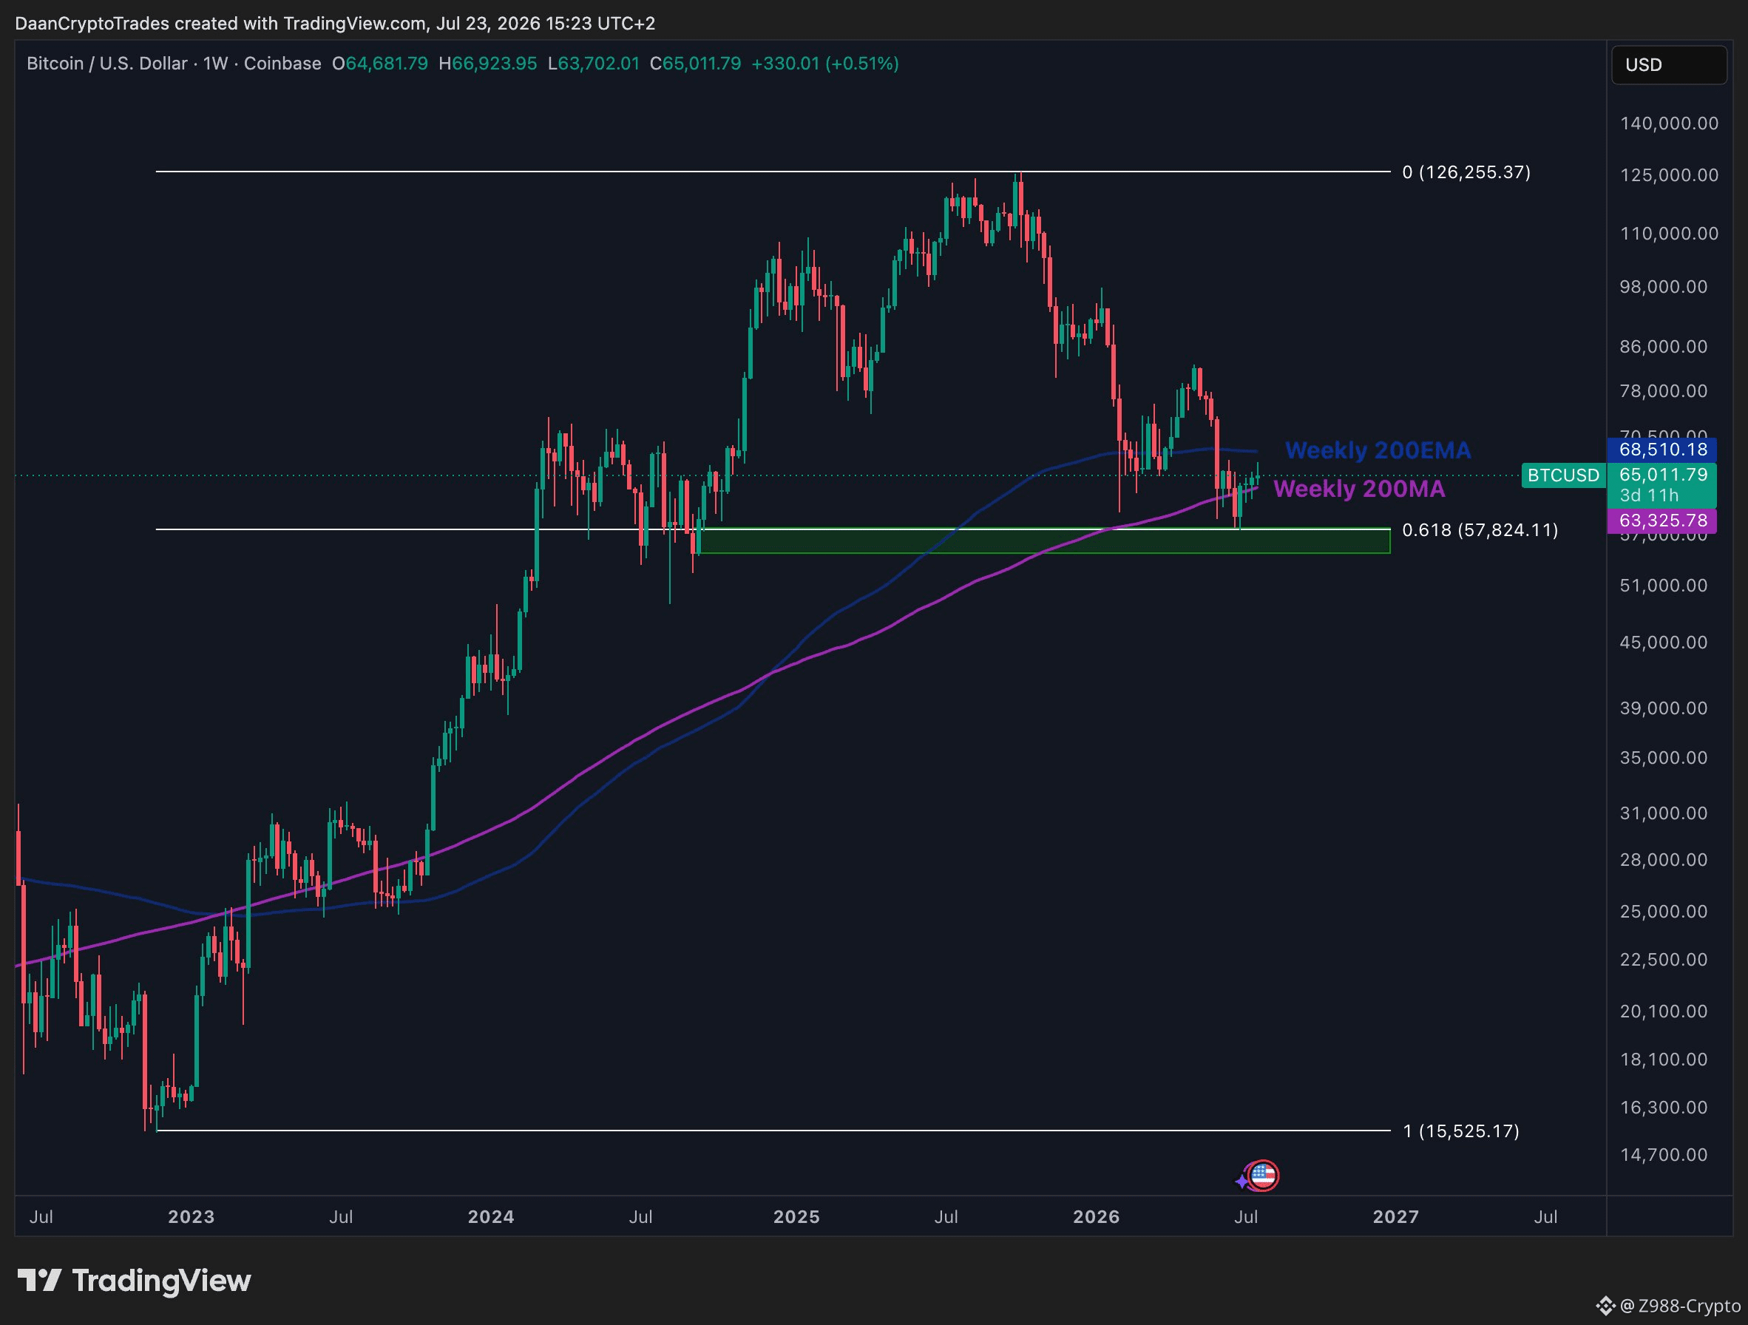Screen dimensions: 1748x1325
Task: Click the US flag economic event icon
Action: coord(1263,1176)
